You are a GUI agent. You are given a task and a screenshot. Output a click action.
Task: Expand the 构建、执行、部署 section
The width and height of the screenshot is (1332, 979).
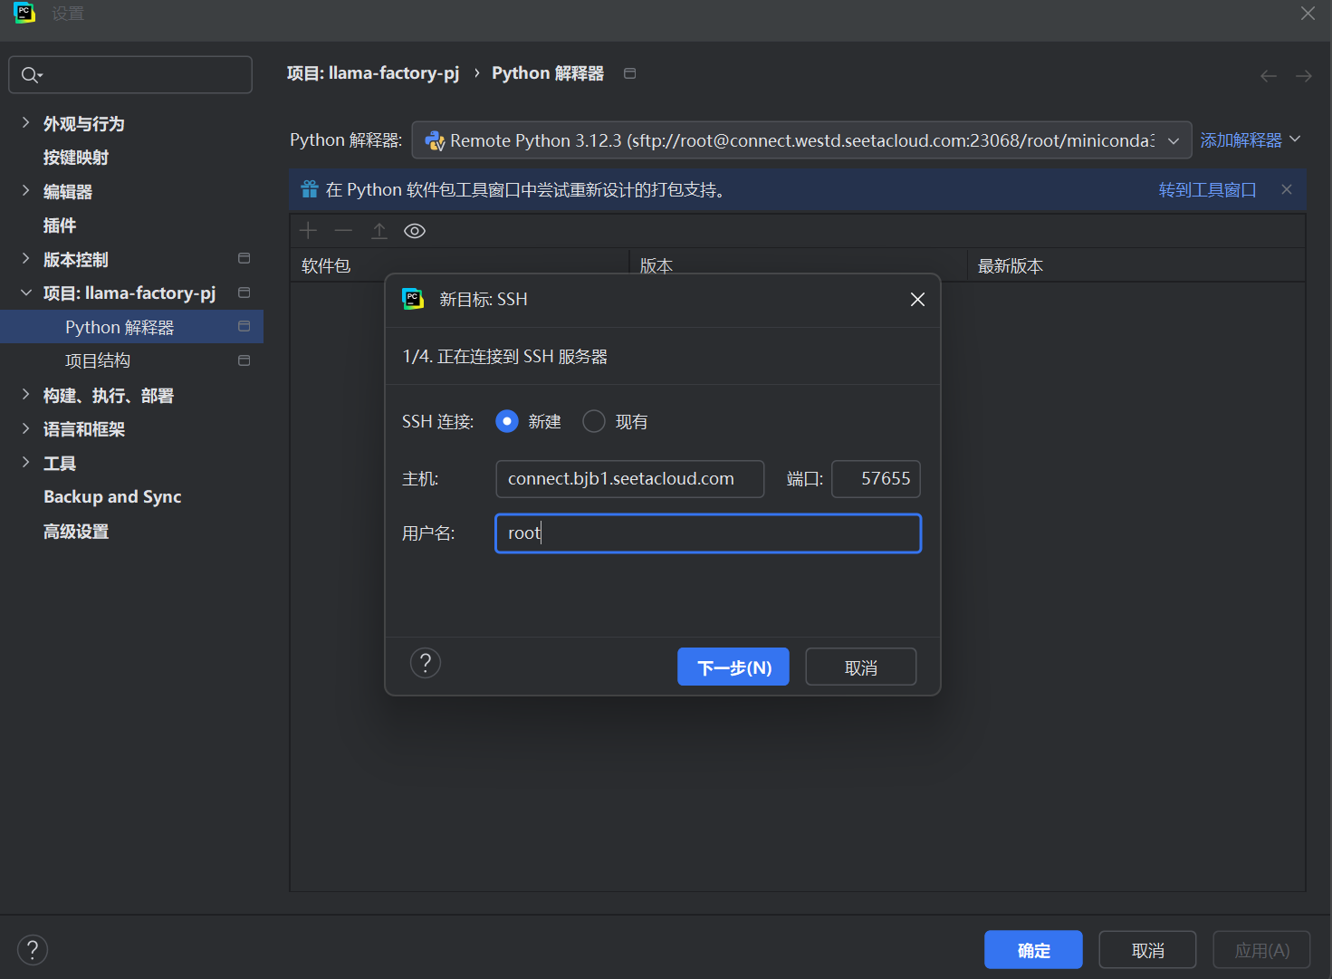pyautogui.click(x=25, y=395)
